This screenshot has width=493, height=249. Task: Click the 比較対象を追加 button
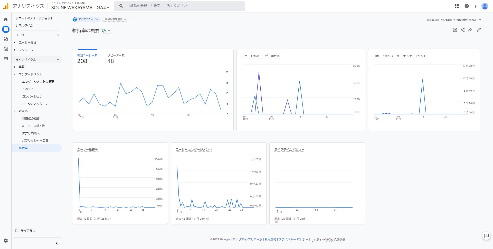[115, 19]
